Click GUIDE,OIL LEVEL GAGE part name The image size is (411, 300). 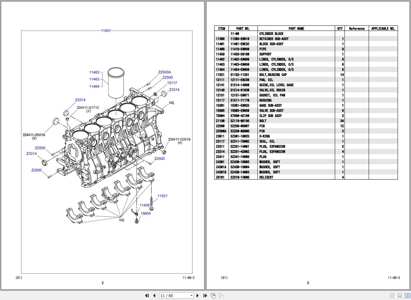pyautogui.click(x=276, y=85)
